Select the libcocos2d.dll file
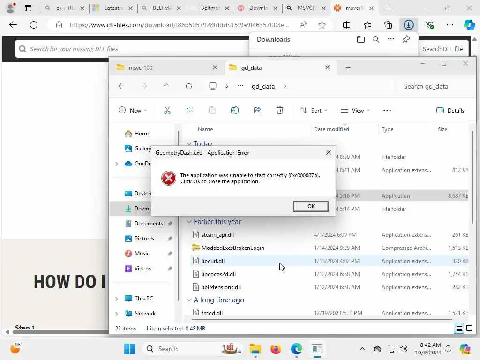The width and height of the screenshot is (480, 360). pos(218,274)
